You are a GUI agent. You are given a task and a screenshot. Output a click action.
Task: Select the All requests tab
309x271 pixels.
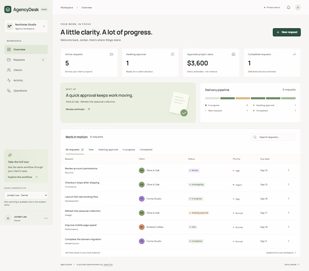[x=75, y=150]
